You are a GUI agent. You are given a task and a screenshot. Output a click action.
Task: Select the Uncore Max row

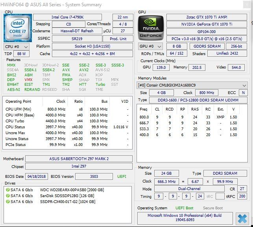tap(67, 133)
